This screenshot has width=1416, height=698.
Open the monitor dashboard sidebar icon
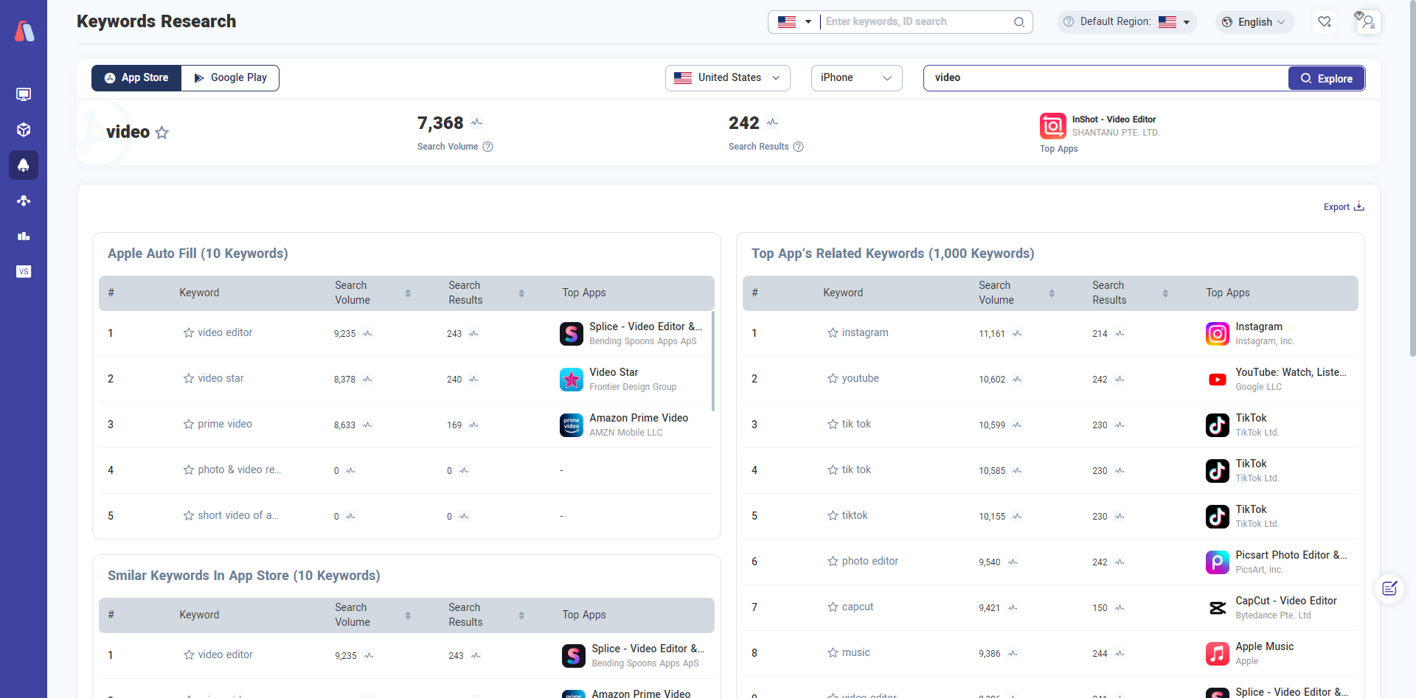coord(24,94)
